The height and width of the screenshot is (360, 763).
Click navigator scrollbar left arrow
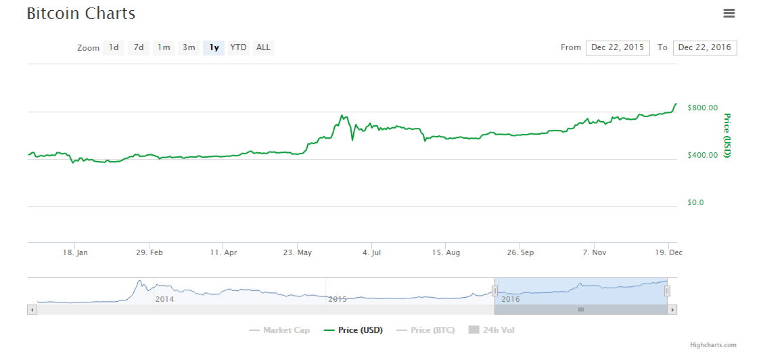32,309
